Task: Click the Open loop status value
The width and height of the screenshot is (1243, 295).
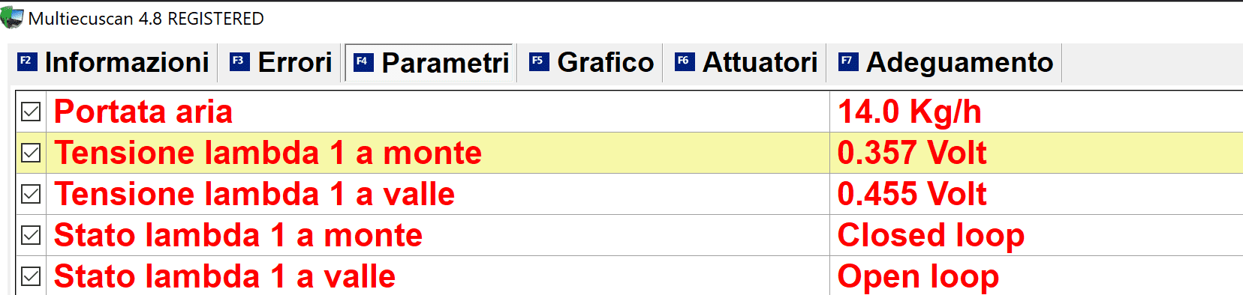Action: tap(918, 276)
